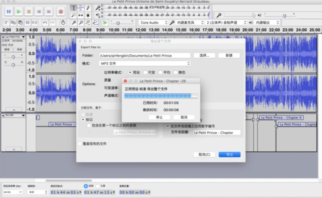Click 取消 in the export progress dialog
The image size is (322, 198).
pos(184,117)
